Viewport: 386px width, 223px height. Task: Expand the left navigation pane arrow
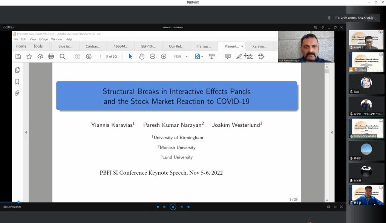click(x=26, y=132)
